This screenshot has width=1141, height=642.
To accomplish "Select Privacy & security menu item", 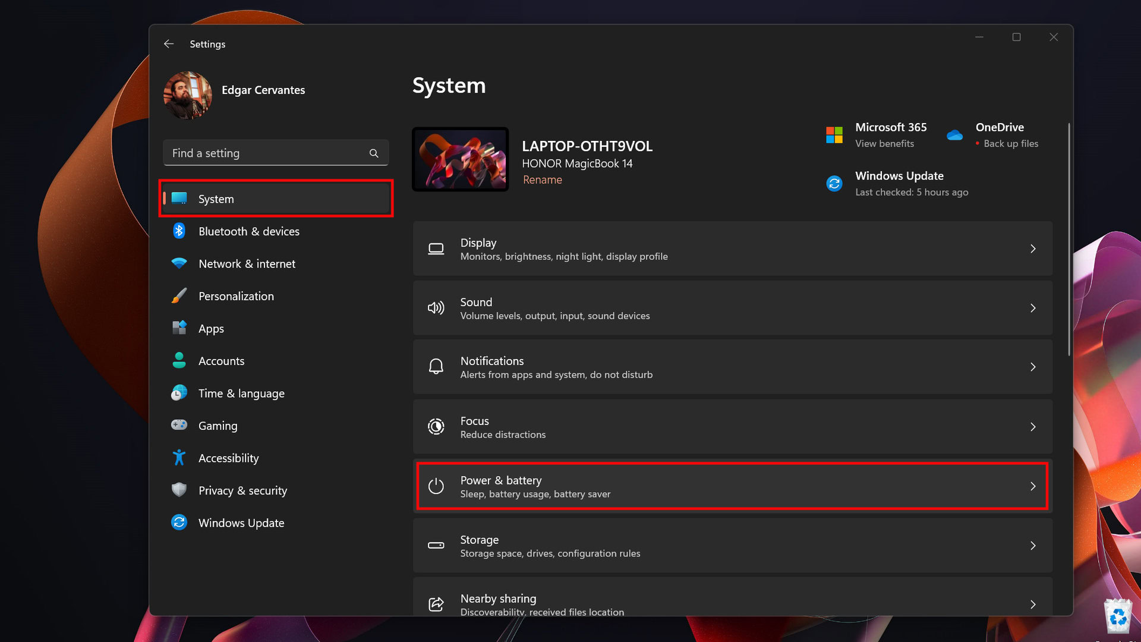I will 242,490.
